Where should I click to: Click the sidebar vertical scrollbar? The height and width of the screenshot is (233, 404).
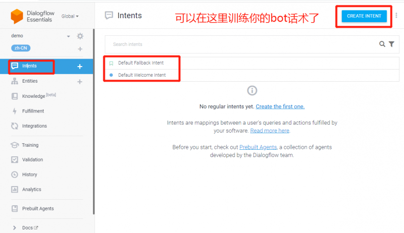point(94,122)
